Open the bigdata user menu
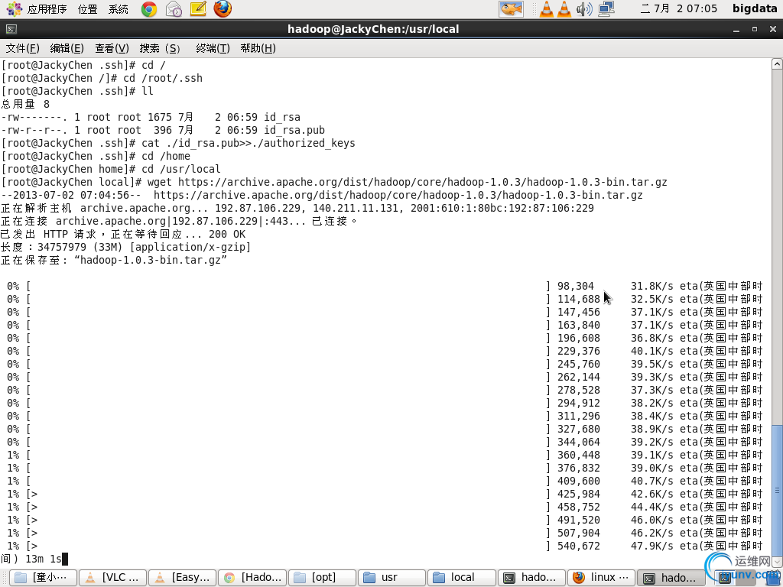The image size is (783, 587). point(755,8)
